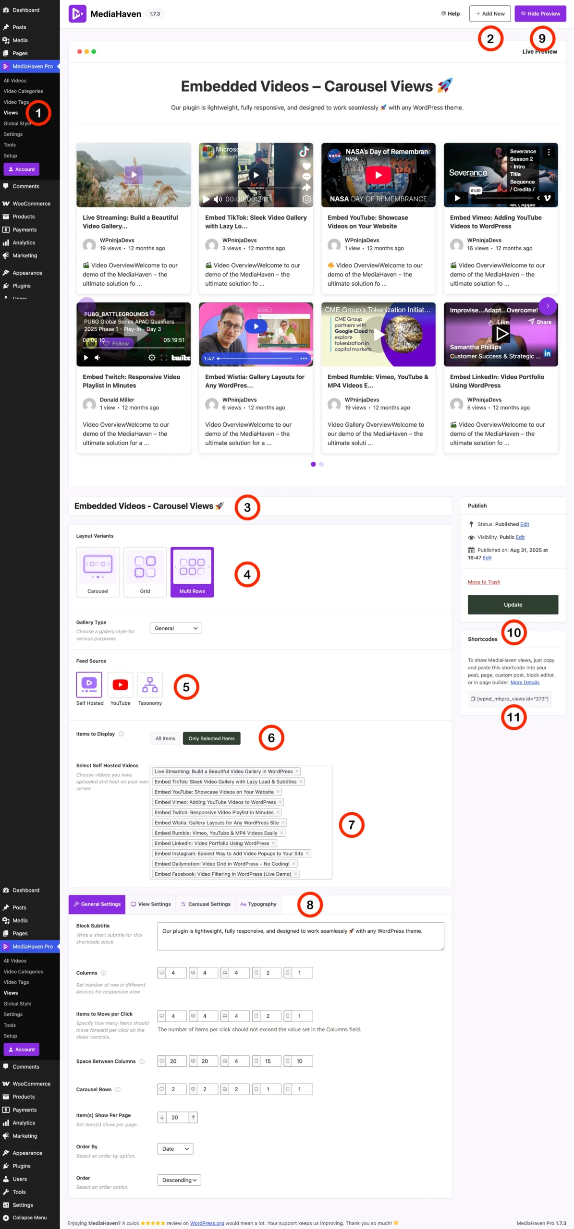The image size is (574, 1229).
Task: Open the Order Descending dropdown
Action: [179, 1180]
